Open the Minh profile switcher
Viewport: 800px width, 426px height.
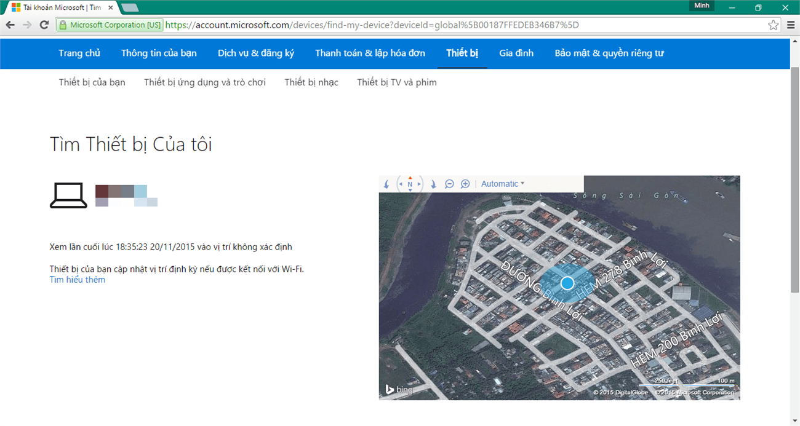(702, 6)
